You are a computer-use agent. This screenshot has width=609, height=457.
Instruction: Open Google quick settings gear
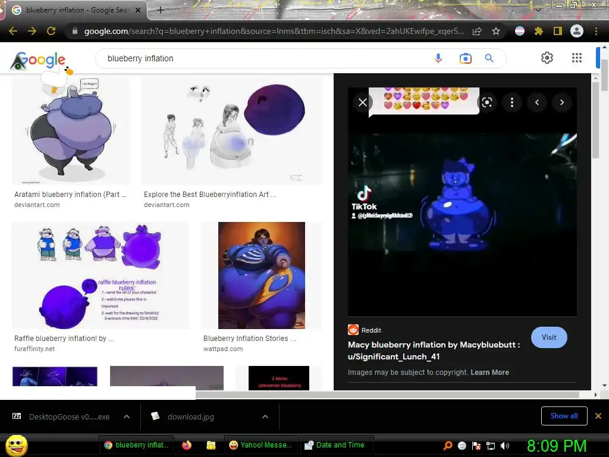coord(547,58)
